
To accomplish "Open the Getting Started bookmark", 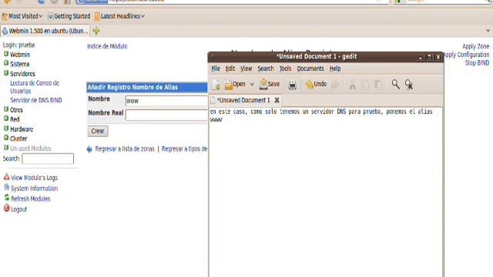I will (x=69, y=16).
